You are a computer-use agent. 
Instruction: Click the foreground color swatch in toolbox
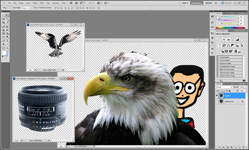[4, 53]
